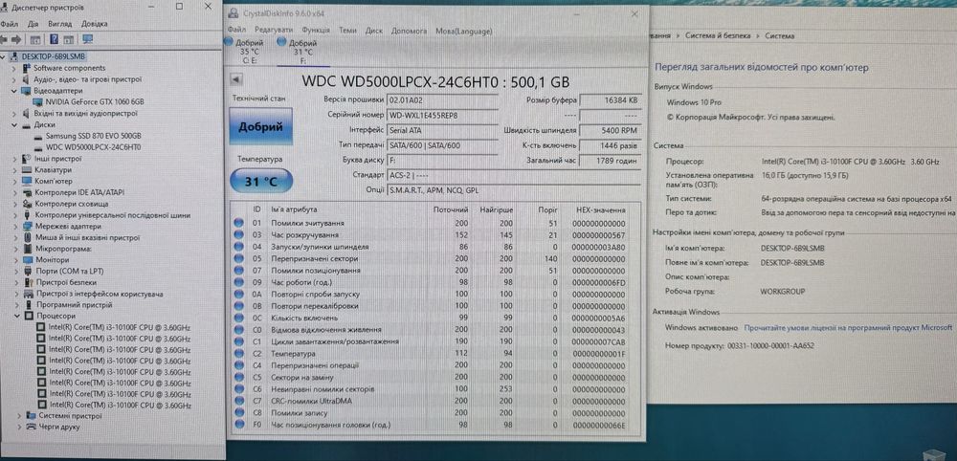This screenshot has height=461, width=957.
Task: Open Довідка menu in Device Manager
Action: point(95,24)
